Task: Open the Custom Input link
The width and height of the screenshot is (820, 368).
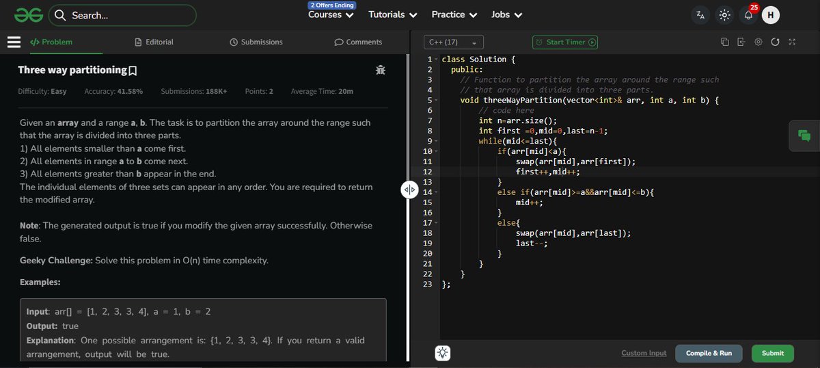Action: click(x=644, y=353)
